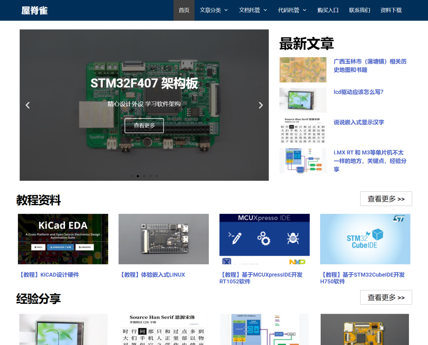Open the yellow circuit board thumbnail under 经验分享
The height and width of the screenshot is (345, 428).
click(365, 330)
